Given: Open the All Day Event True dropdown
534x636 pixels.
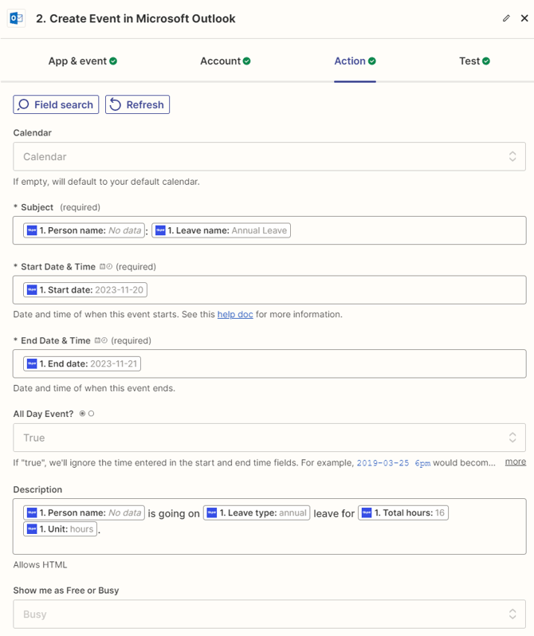Looking at the screenshot, I should tap(269, 438).
